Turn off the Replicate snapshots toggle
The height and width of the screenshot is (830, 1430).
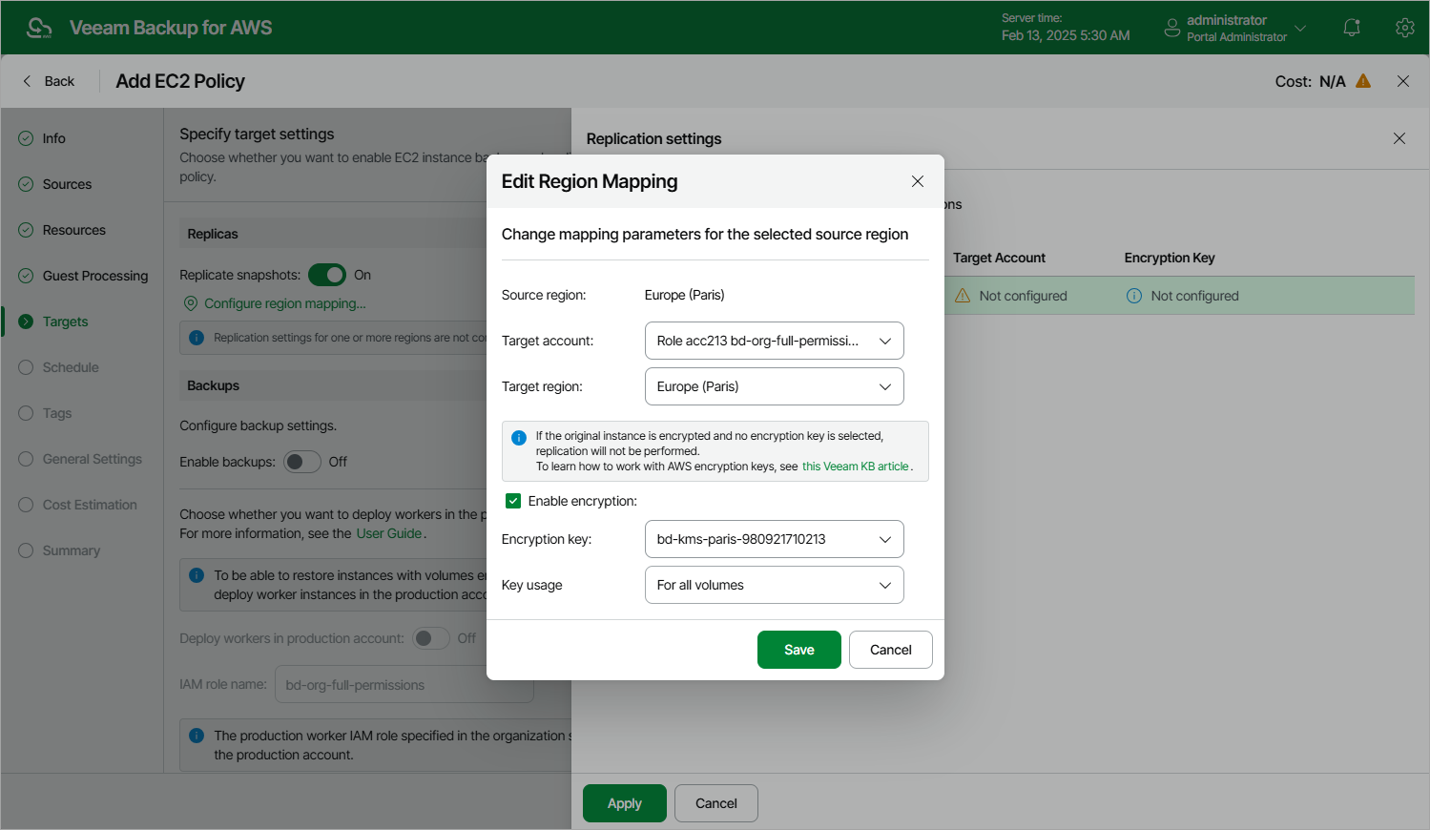(x=327, y=275)
